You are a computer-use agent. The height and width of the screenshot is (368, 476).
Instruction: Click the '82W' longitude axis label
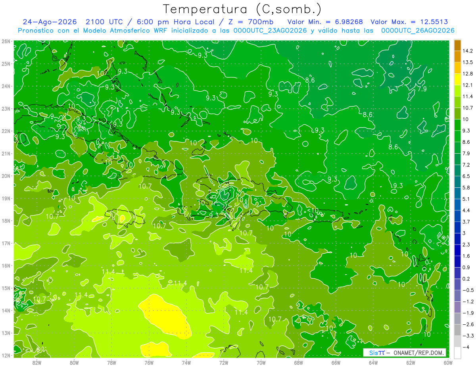pyautogui.click(x=37, y=362)
